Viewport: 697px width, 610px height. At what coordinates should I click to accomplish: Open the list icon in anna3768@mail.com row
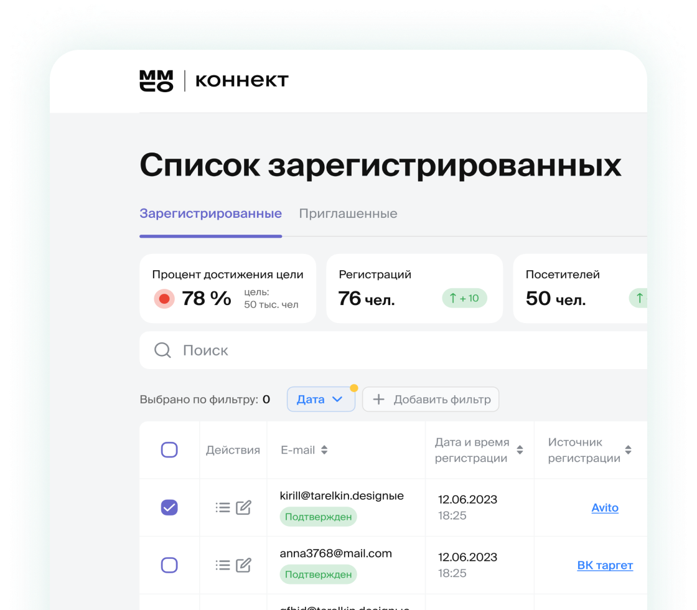pyautogui.click(x=223, y=565)
